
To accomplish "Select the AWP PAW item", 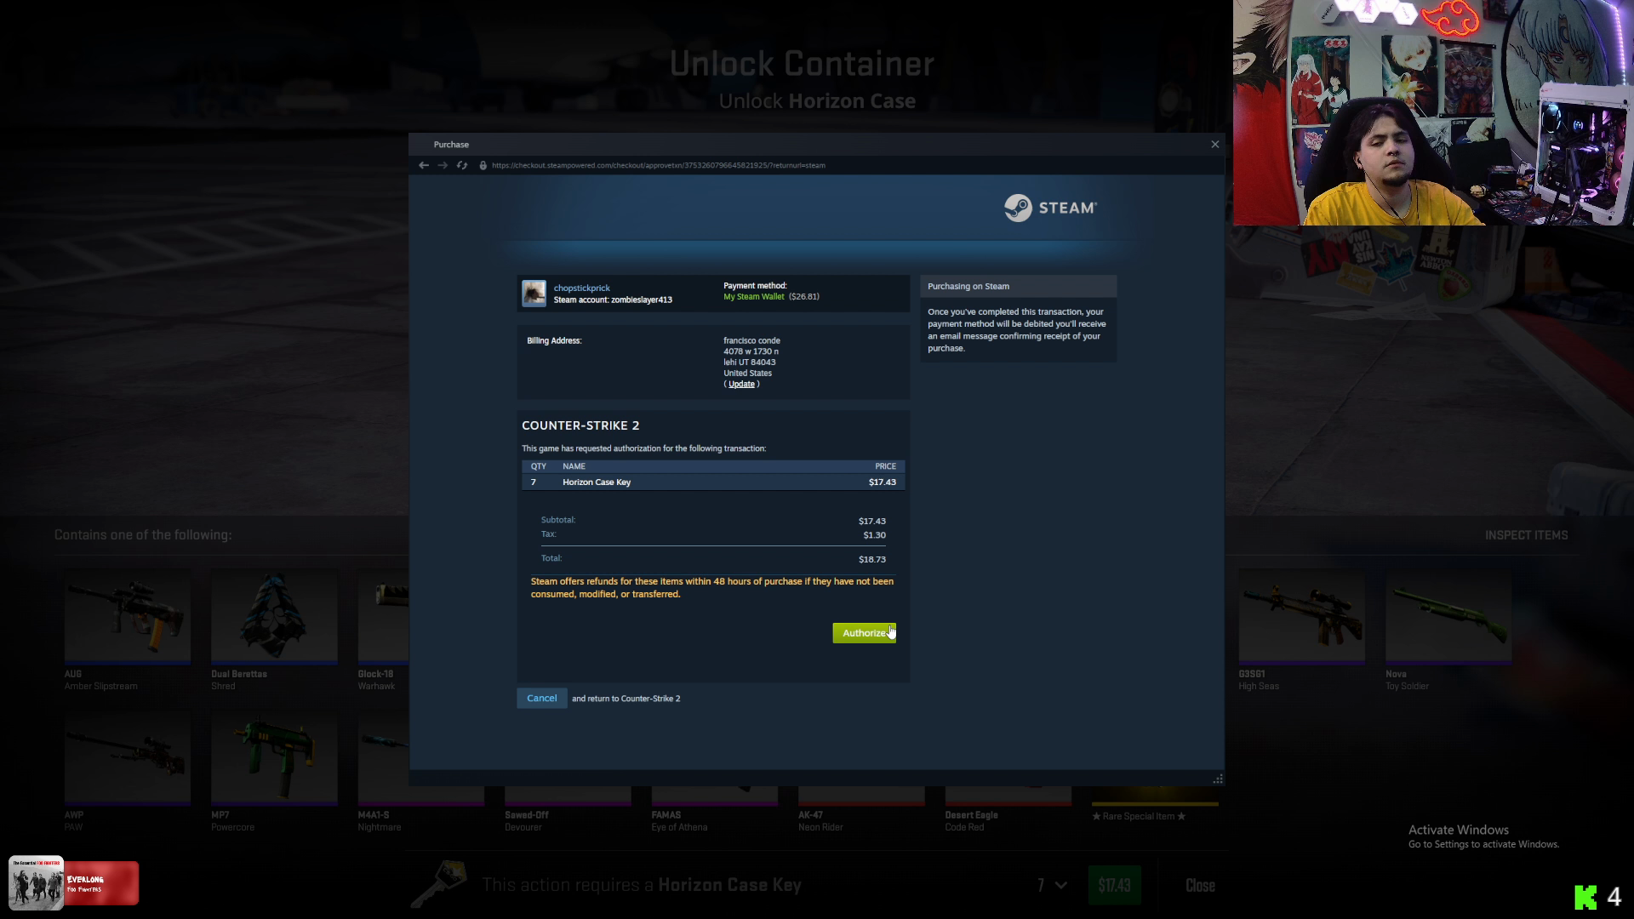I will 127,773.
